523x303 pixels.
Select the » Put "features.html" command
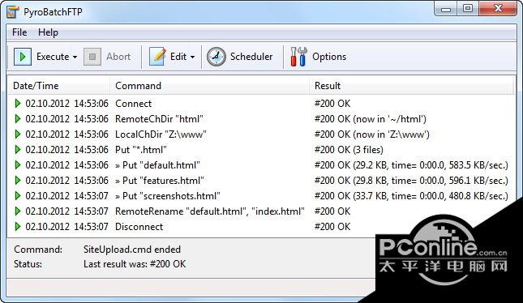[x=160, y=181]
